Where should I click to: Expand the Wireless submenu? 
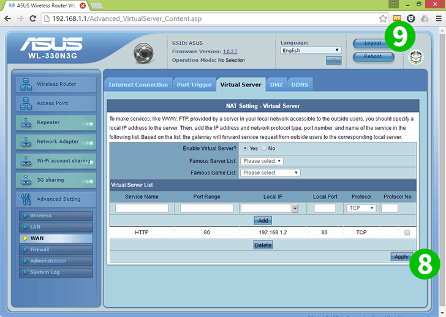[x=56, y=215]
